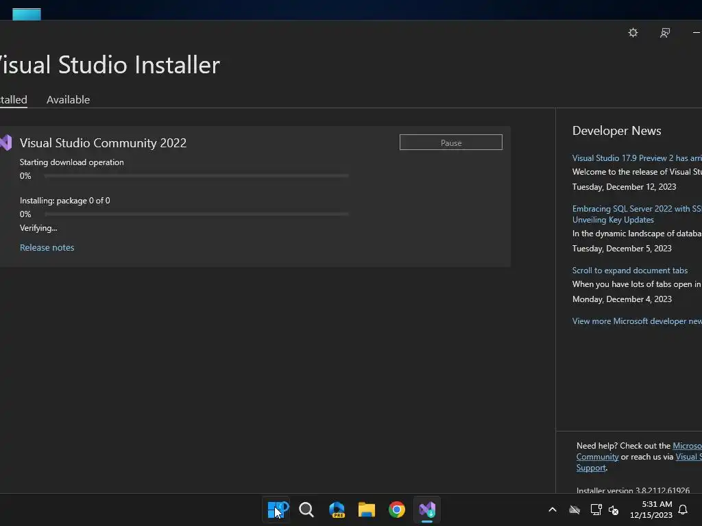
Task: Switch to the Installed tab
Action: pos(14,99)
